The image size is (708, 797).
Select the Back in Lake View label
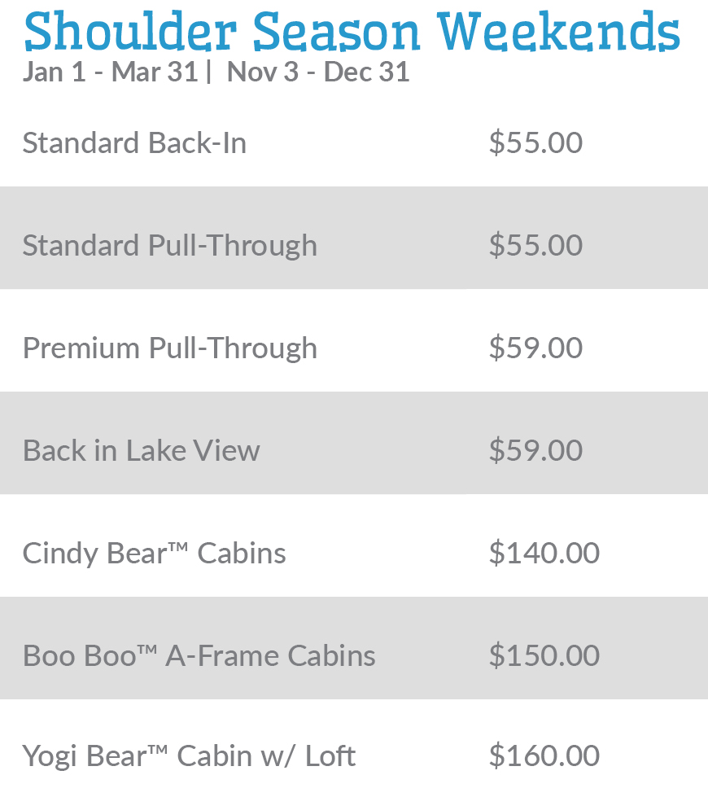pyautogui.click(x=142, y=451)
